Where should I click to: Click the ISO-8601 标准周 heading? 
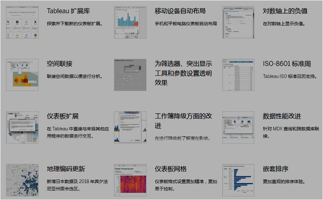(287, 63)
